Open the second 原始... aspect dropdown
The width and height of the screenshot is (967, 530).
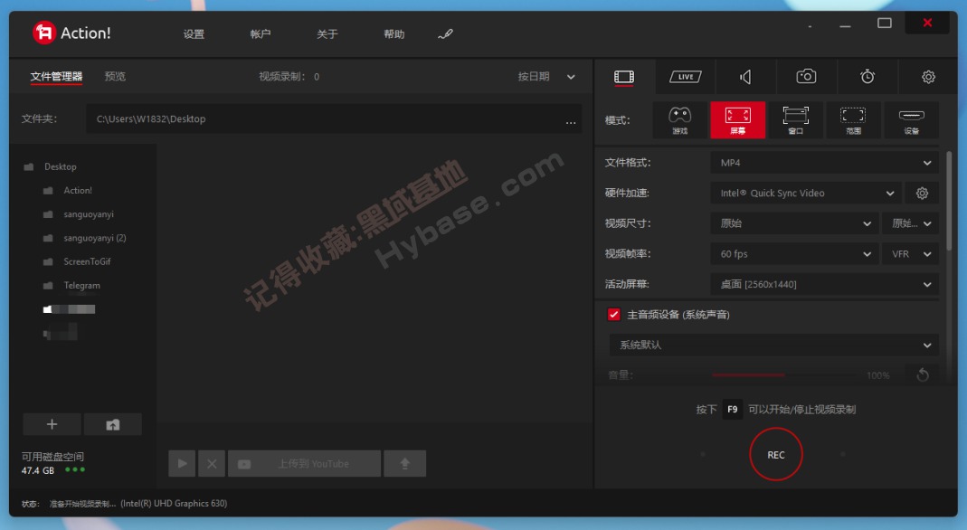(911, 223)
